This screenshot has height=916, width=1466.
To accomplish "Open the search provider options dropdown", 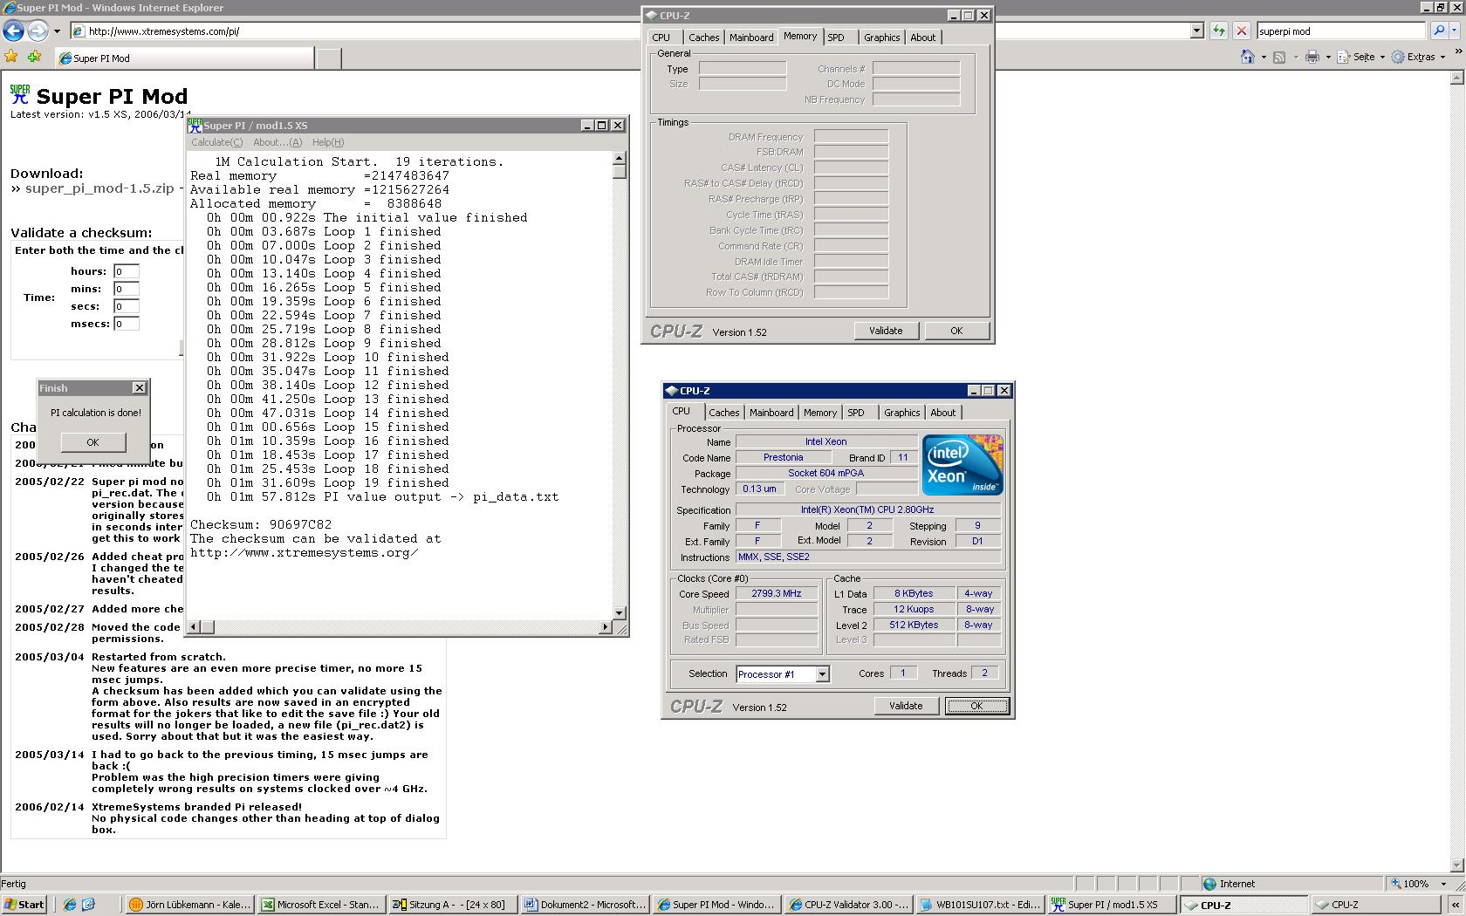I will (x=1456, y=31).
